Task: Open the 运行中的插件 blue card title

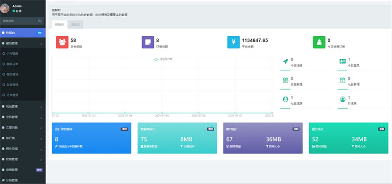Action: click(x=64, y=129)
